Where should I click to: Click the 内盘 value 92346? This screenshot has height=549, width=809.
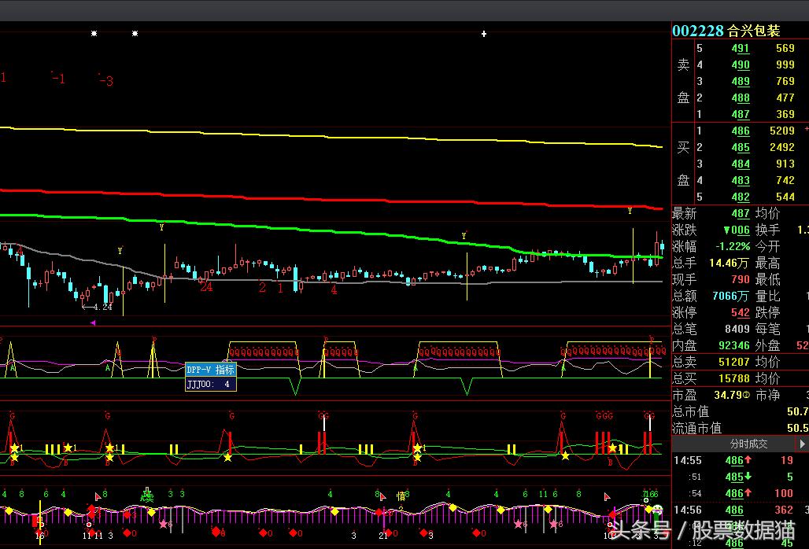[734, 345]
